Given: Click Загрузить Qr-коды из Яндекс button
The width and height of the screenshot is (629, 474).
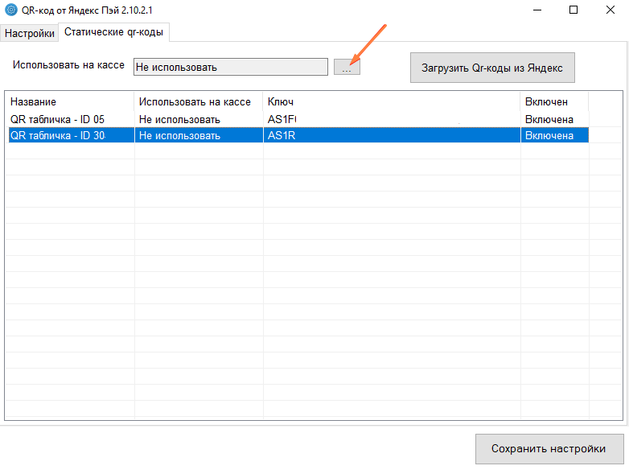Looking at the screenshot, I should point(492,68).
